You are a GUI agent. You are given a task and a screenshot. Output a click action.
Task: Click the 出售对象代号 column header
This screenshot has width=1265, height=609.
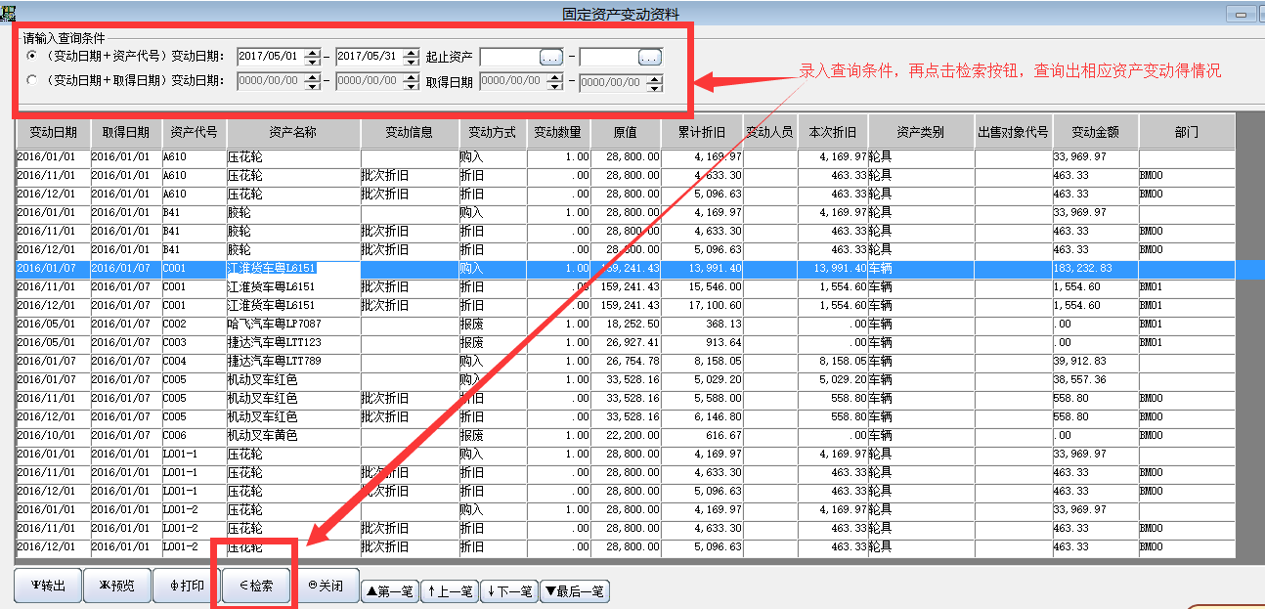(1013, 132)
